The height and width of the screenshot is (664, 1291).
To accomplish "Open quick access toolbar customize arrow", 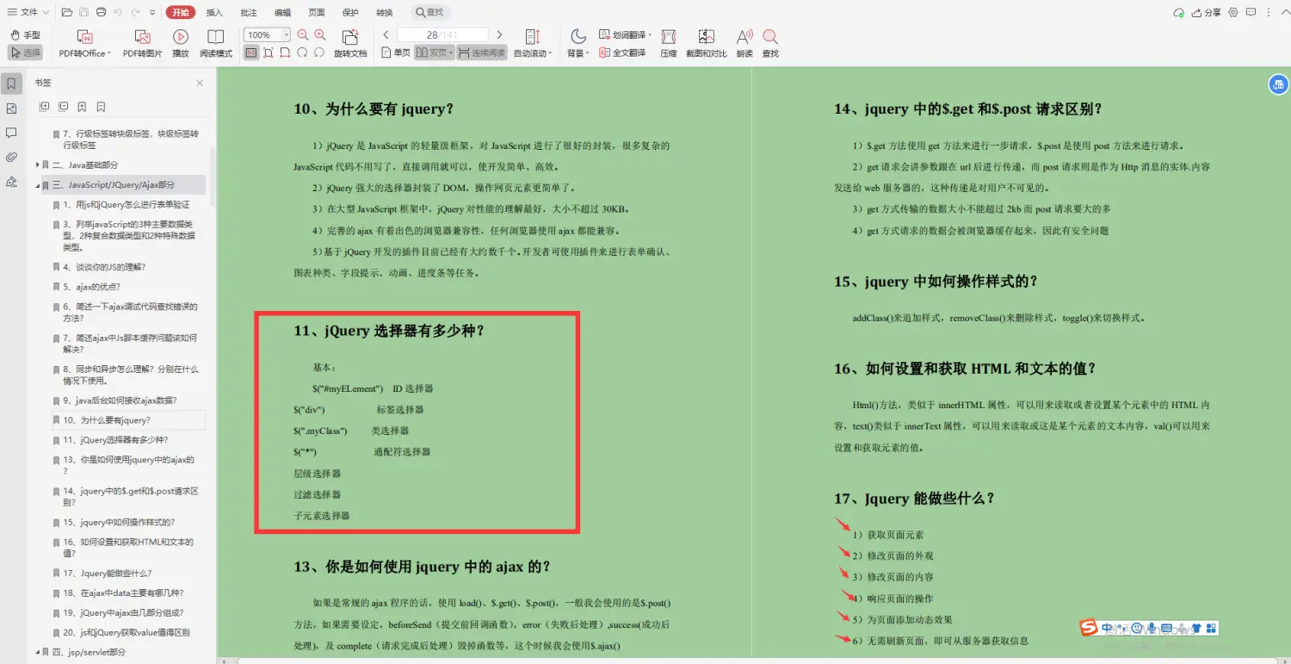I will [x=152, y=13].
